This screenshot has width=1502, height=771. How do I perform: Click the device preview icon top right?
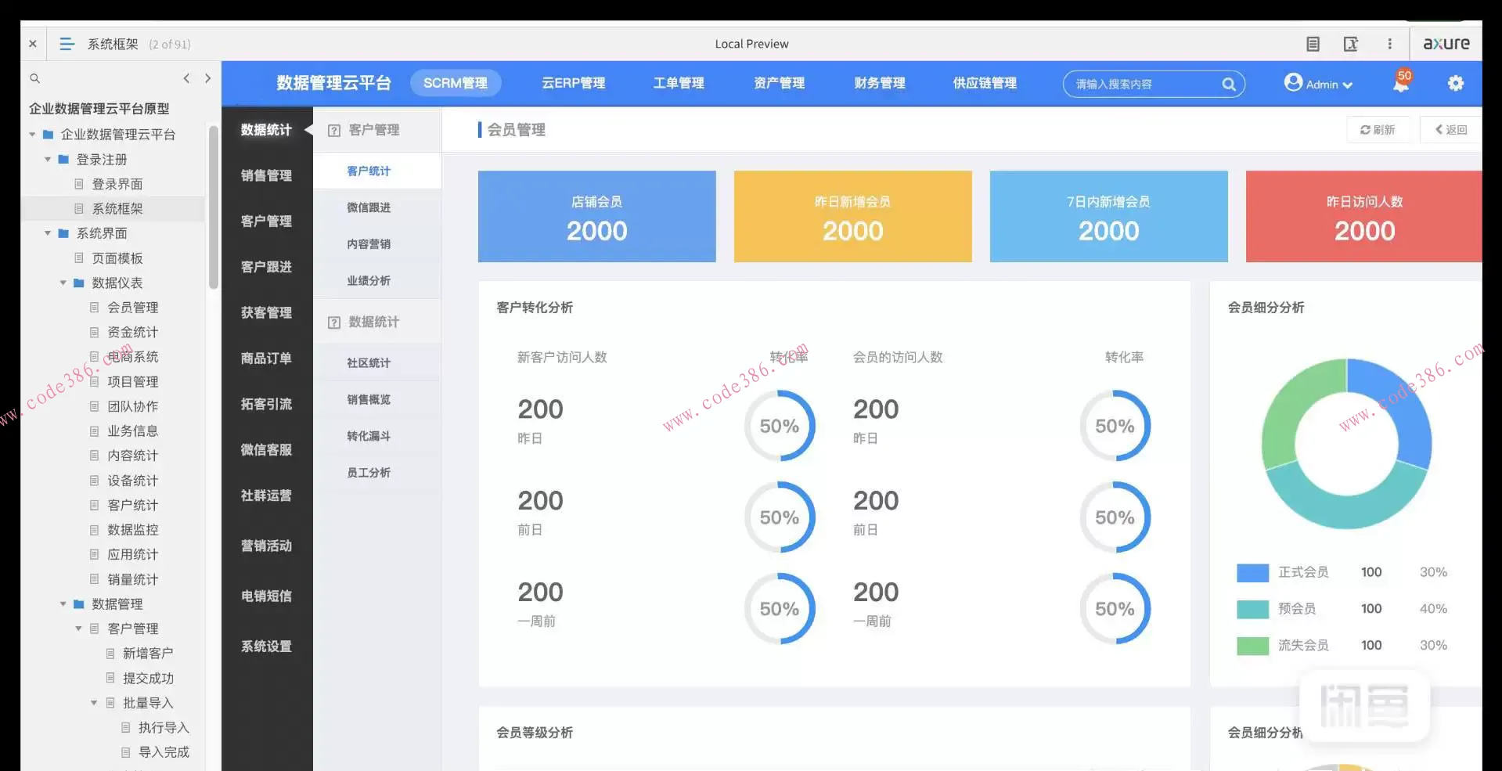1351,44
